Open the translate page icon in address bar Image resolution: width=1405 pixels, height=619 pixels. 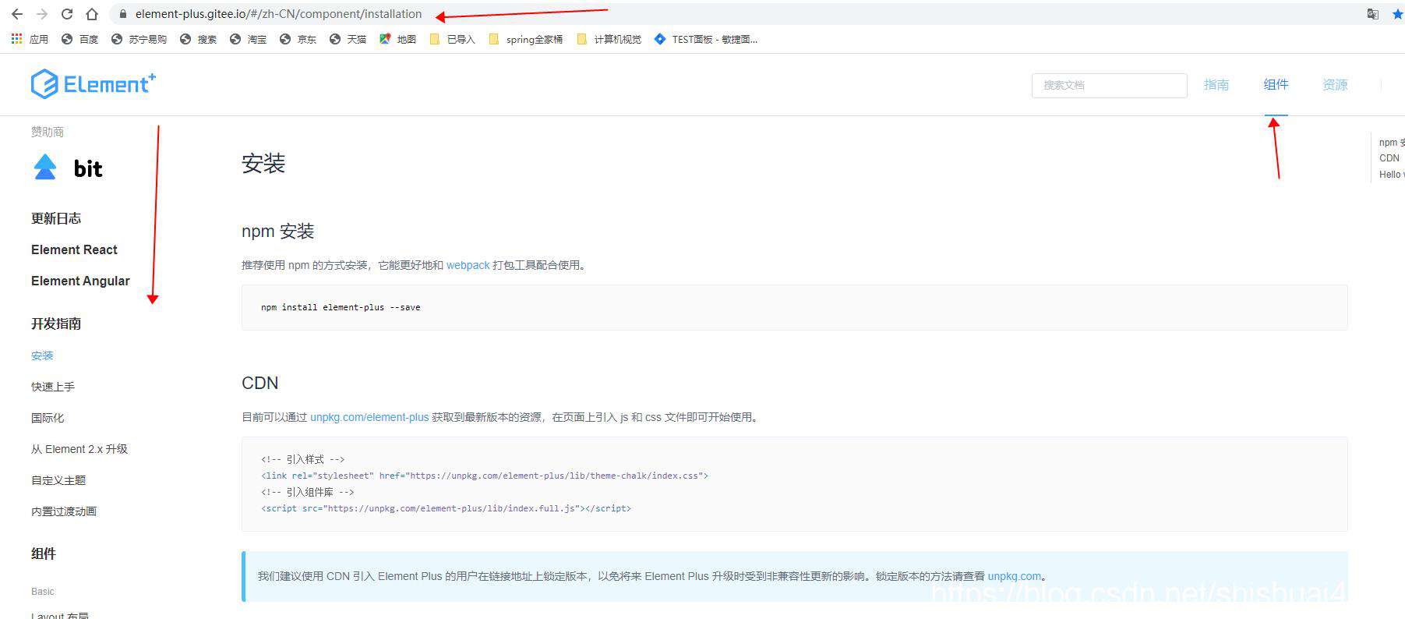[x=1373, y=14]
